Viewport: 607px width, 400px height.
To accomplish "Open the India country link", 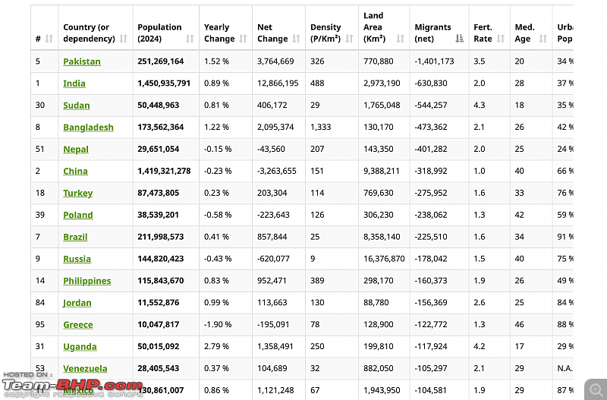I will [x=74, y=83].
